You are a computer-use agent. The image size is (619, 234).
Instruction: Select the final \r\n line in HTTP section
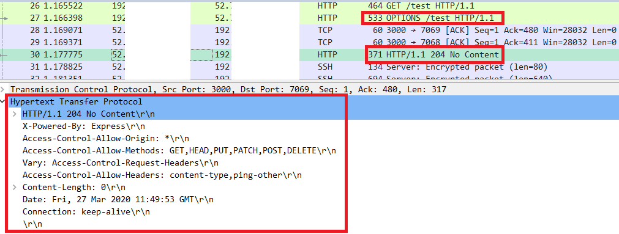coord(32,224)
